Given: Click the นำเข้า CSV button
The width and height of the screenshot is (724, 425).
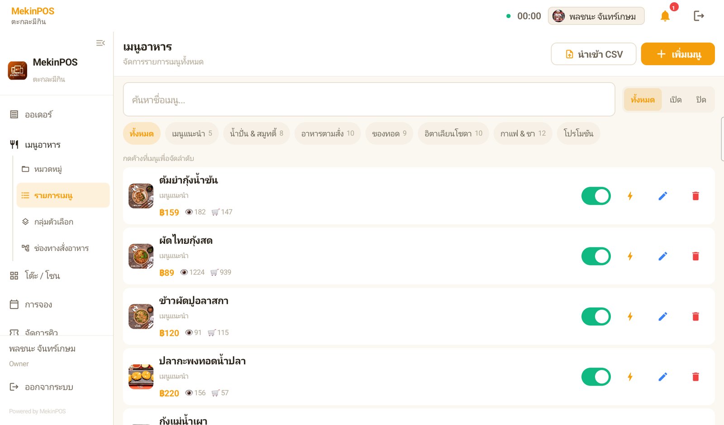Looking at the screenshot, I should coord(594,54).
